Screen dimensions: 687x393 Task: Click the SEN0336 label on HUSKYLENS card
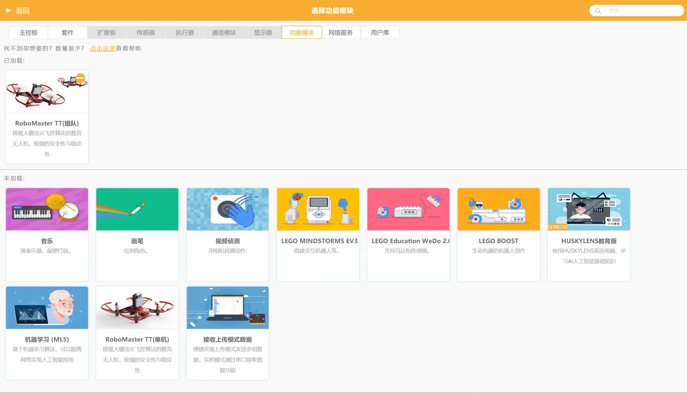pos(558,227)
